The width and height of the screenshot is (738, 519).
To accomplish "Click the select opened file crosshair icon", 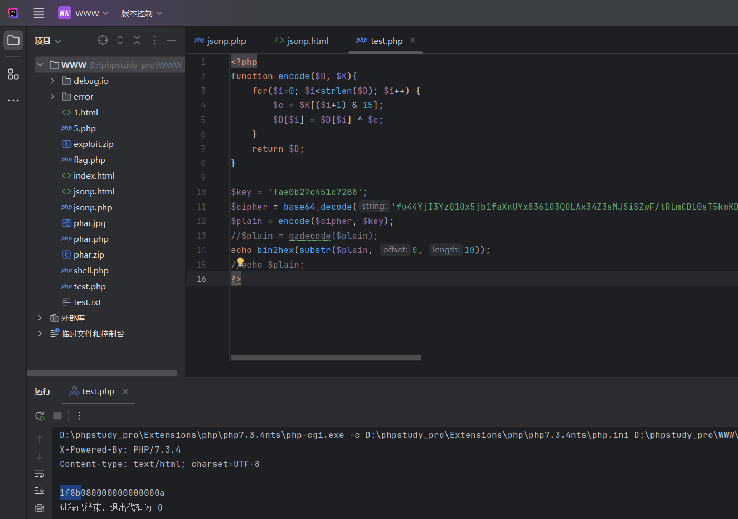I will click(103, 40).
